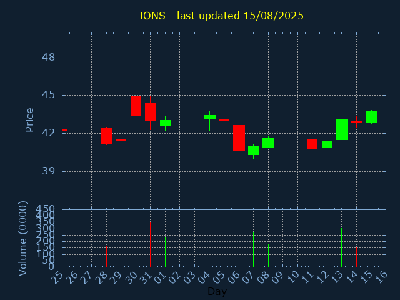Click the x-axis day label 01

tap(160, 277)
